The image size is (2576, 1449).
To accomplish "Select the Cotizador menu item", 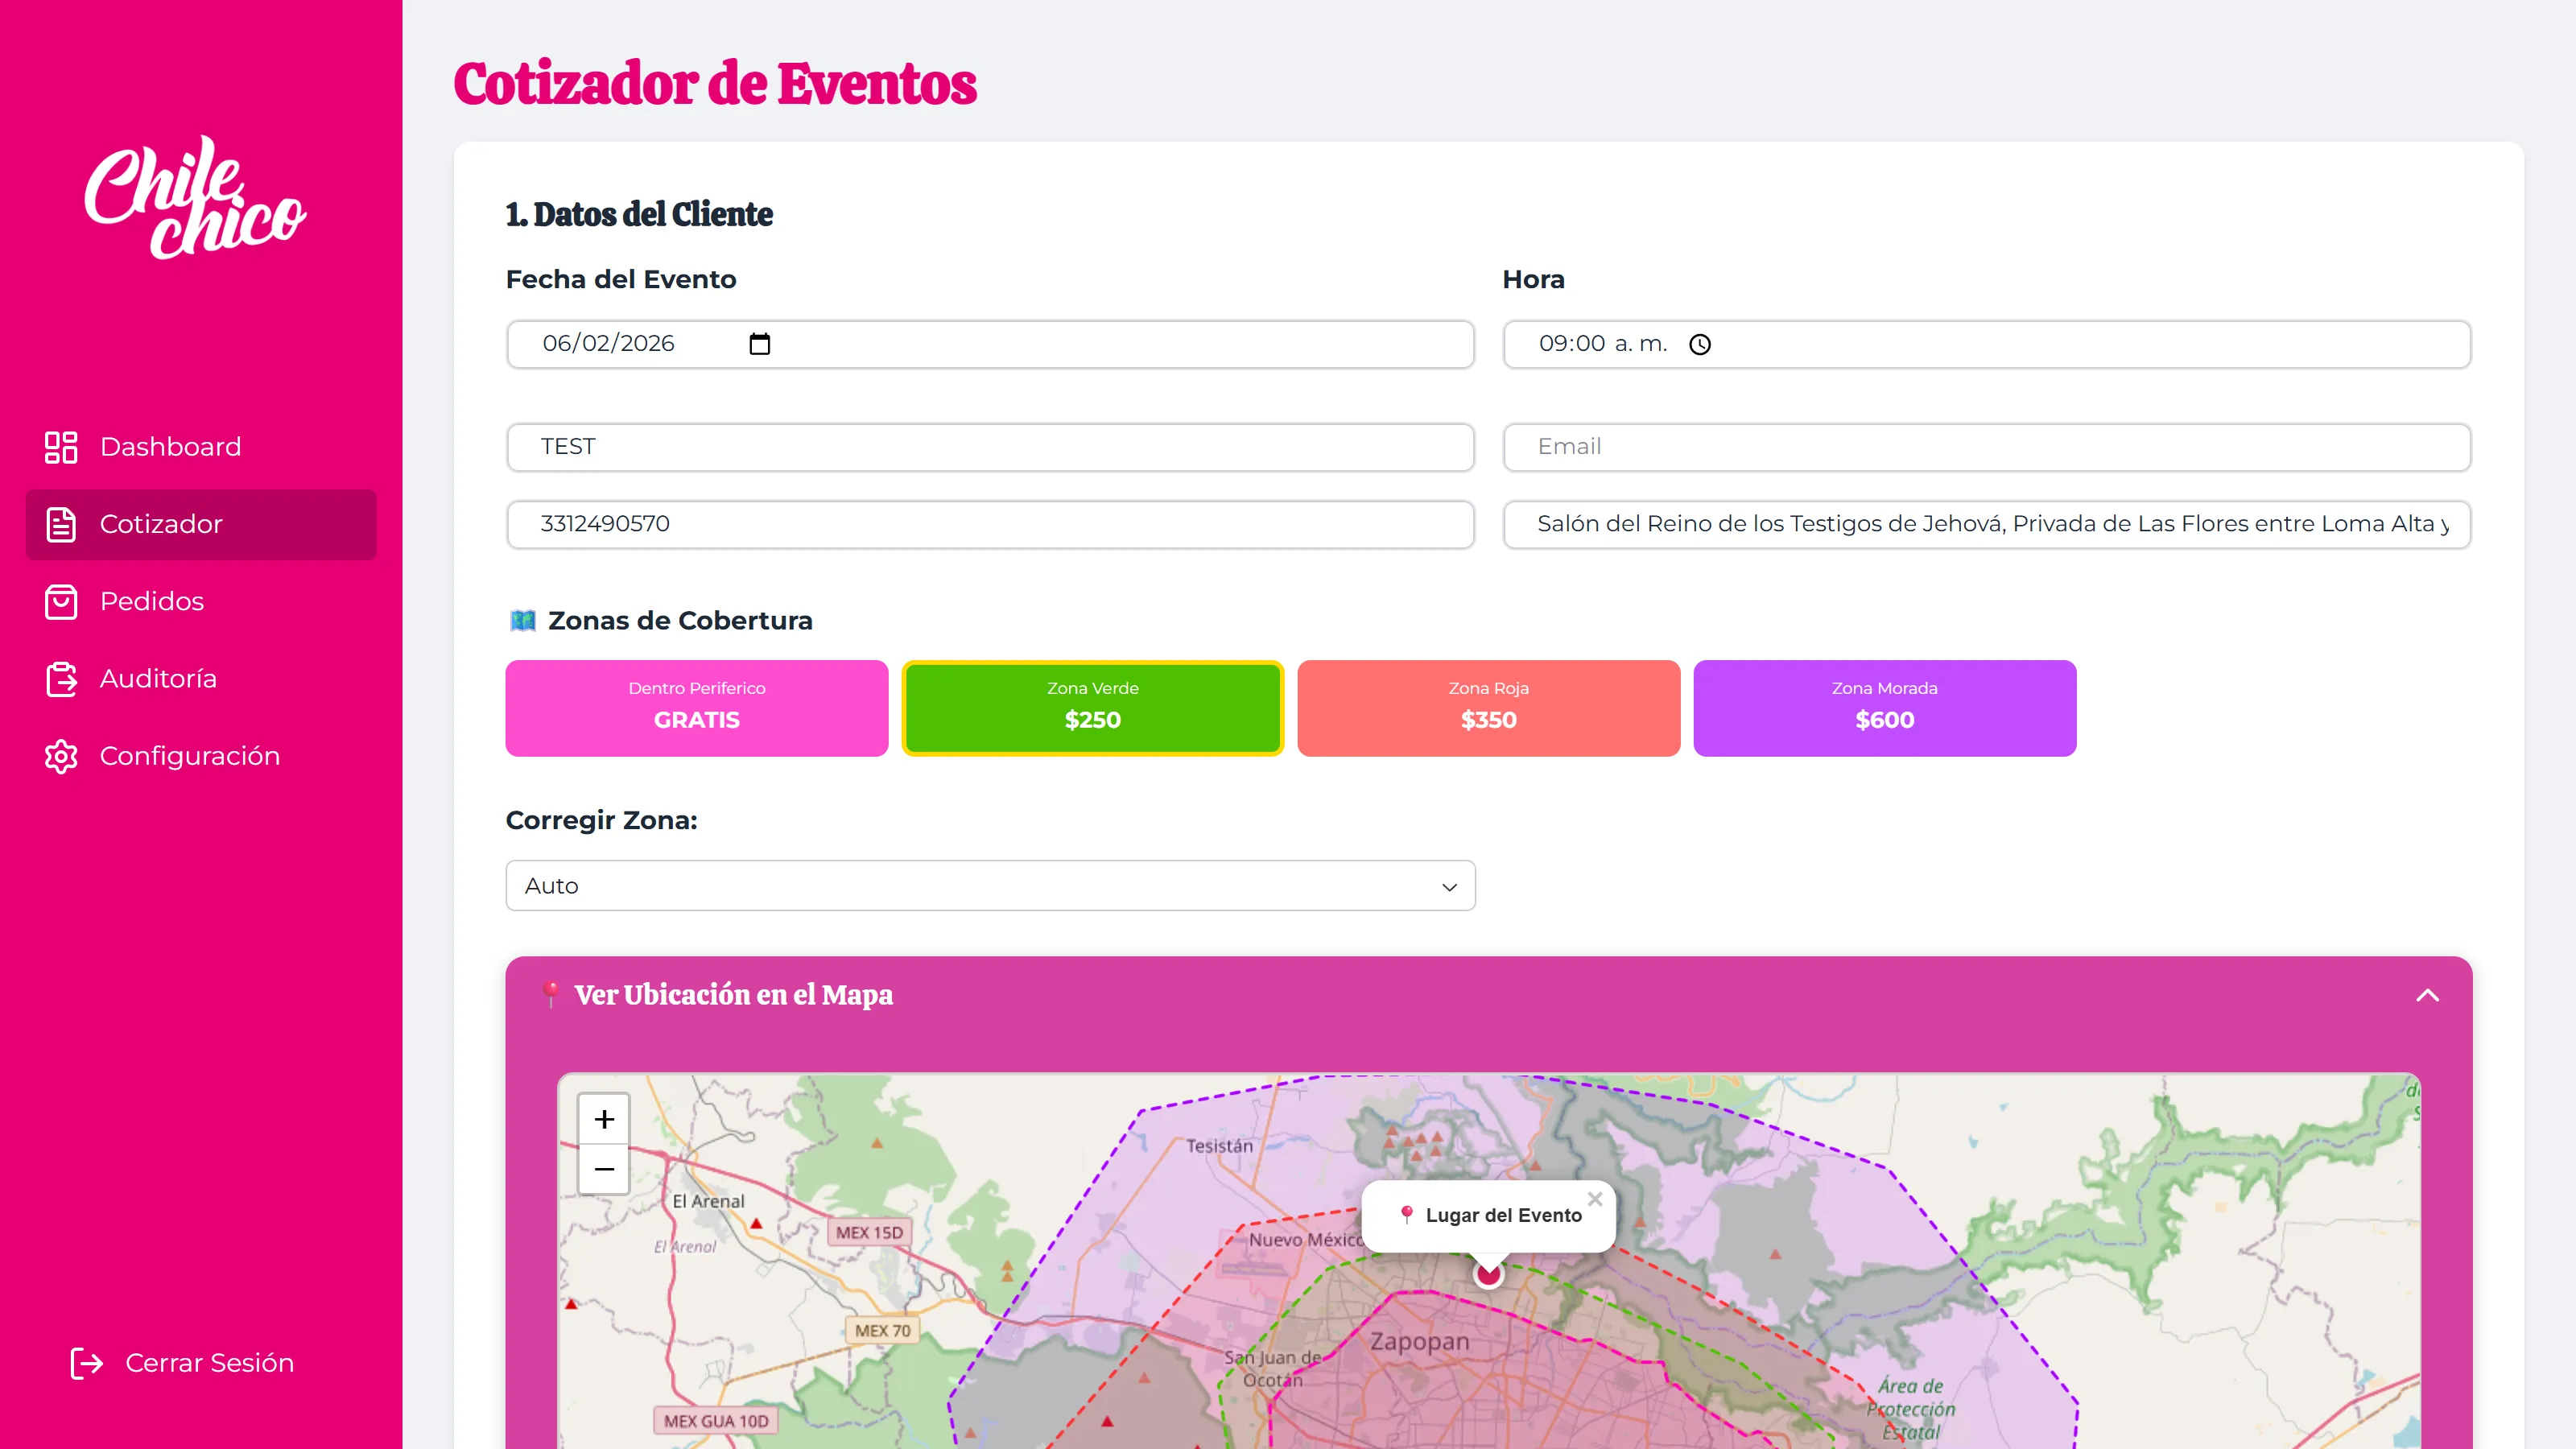I will pos(201,524).
